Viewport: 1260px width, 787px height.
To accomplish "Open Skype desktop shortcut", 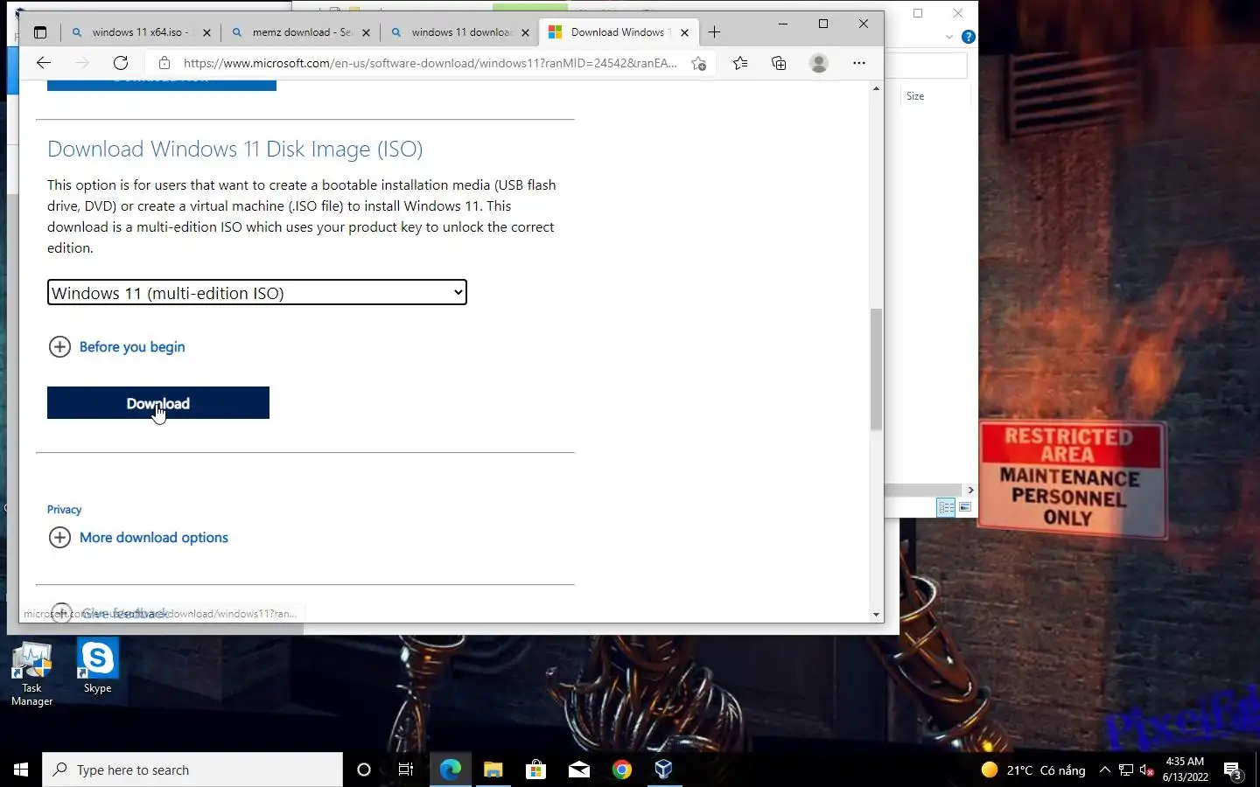I will click(x=97, y=668).
